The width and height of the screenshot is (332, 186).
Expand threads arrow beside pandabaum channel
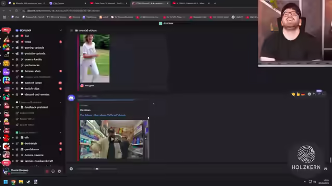[x=13, y=149]
